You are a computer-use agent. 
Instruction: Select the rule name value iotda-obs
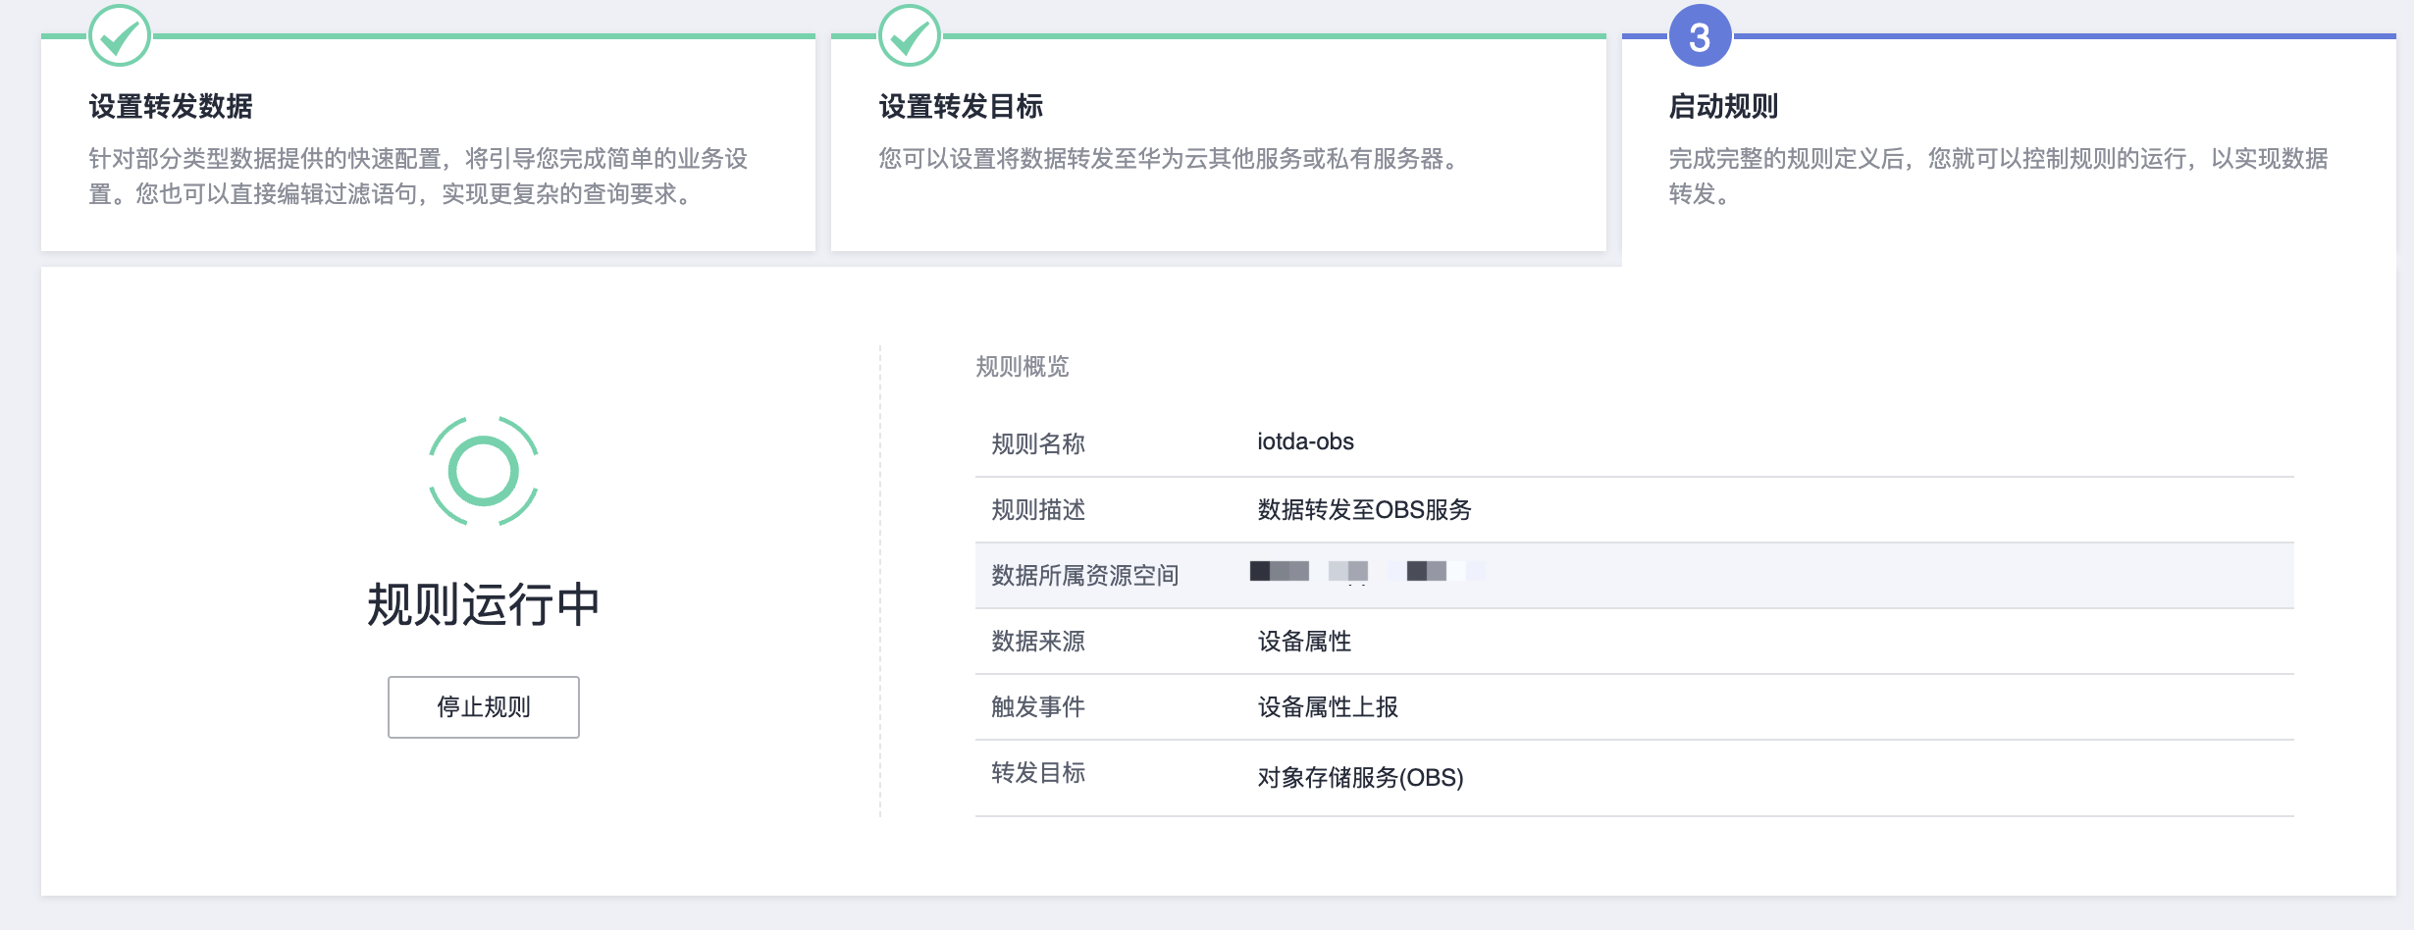point(1305,442)
